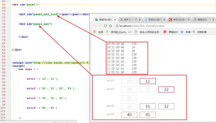The height and width of the screenshot is (123, 216).
Task: Click the red favicon of 课程设计 bookmark
Action: coord(165,32)
